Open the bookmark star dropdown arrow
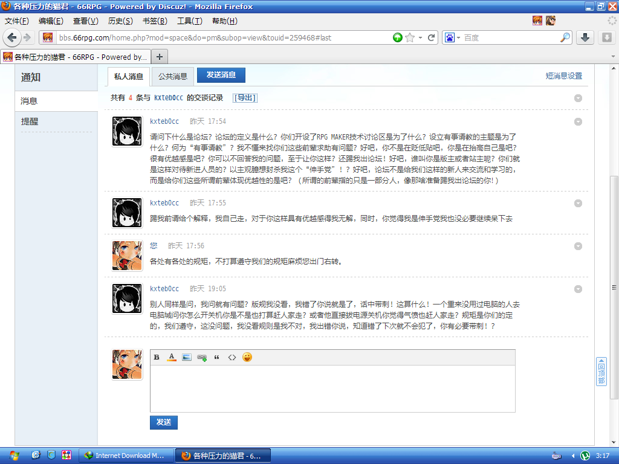 421,38
